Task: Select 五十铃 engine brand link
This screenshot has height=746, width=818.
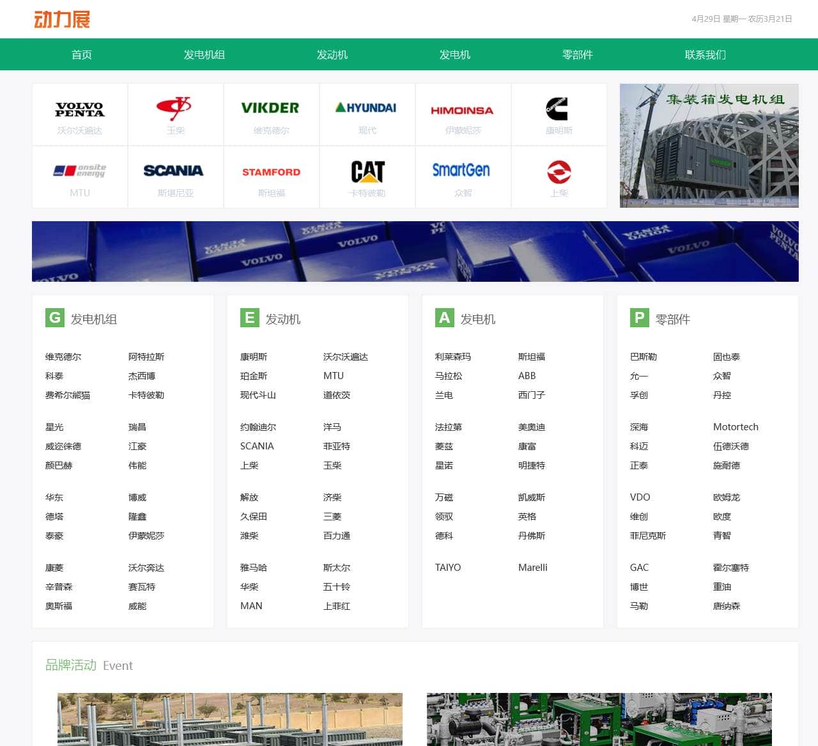Action: coord(337,587)
